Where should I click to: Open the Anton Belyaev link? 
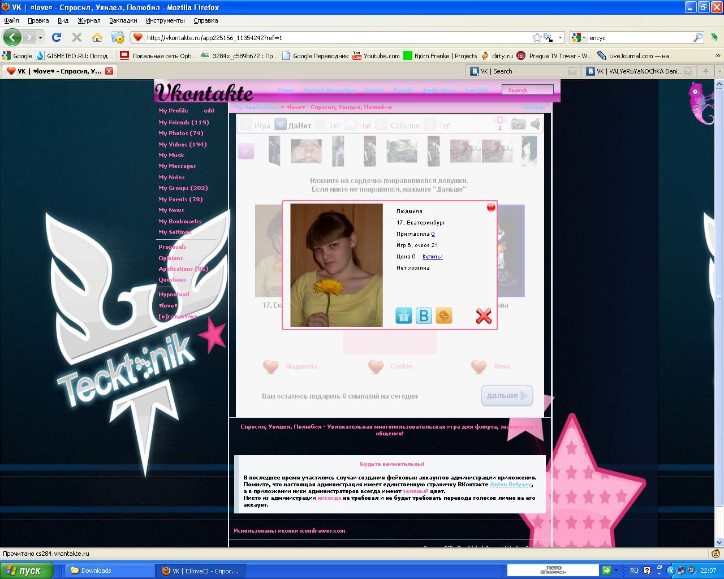click(511, 485)
